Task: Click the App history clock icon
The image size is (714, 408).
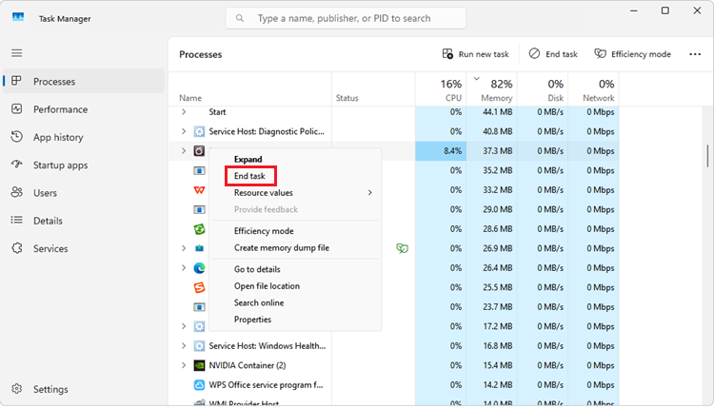Action: tap(17, 136)
